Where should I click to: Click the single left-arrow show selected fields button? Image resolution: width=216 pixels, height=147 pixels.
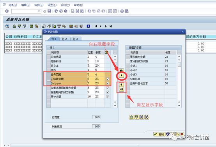[x=121, y=85]
